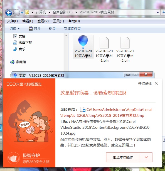The height and width of the screenshot is (171, 165).
Task: Select 计算机 in the address path
Action: pos(41,12)
